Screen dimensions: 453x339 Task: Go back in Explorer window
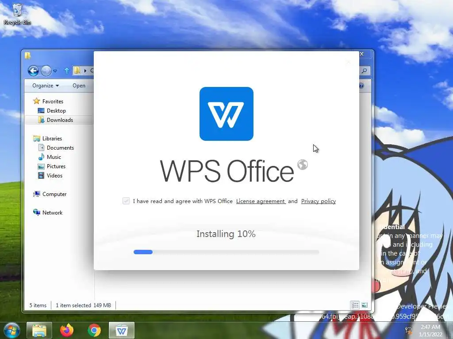[x=33, y=71]
